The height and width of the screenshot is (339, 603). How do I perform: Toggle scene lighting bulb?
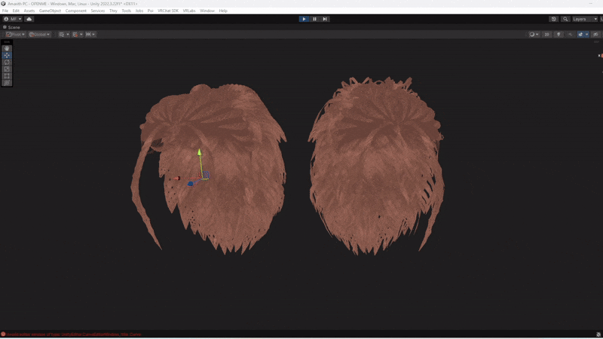(559, 34)
